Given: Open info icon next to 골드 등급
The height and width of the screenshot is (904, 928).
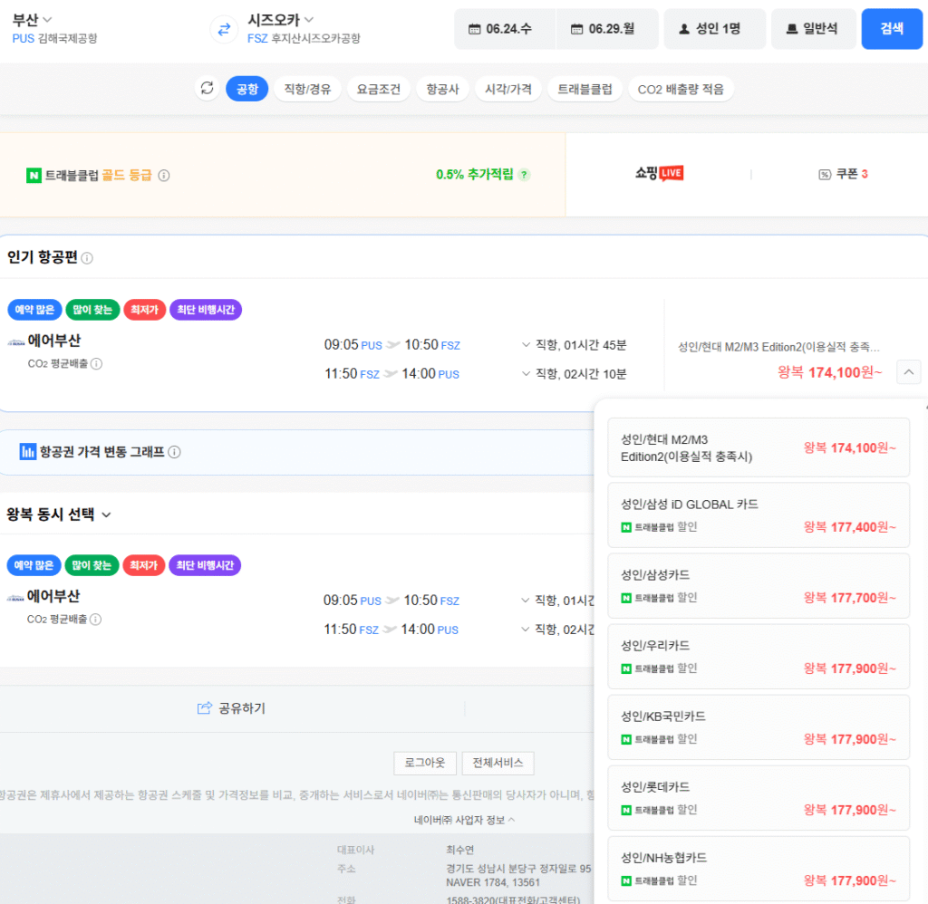Looking at the screenshot, I should click(x=164, y=175).
